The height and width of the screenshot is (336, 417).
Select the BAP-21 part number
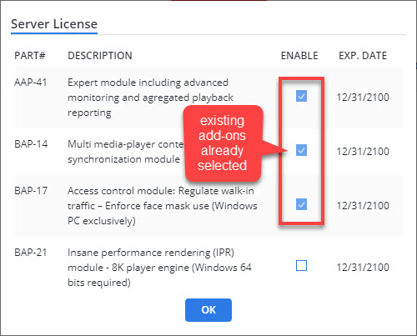point(31,253)
